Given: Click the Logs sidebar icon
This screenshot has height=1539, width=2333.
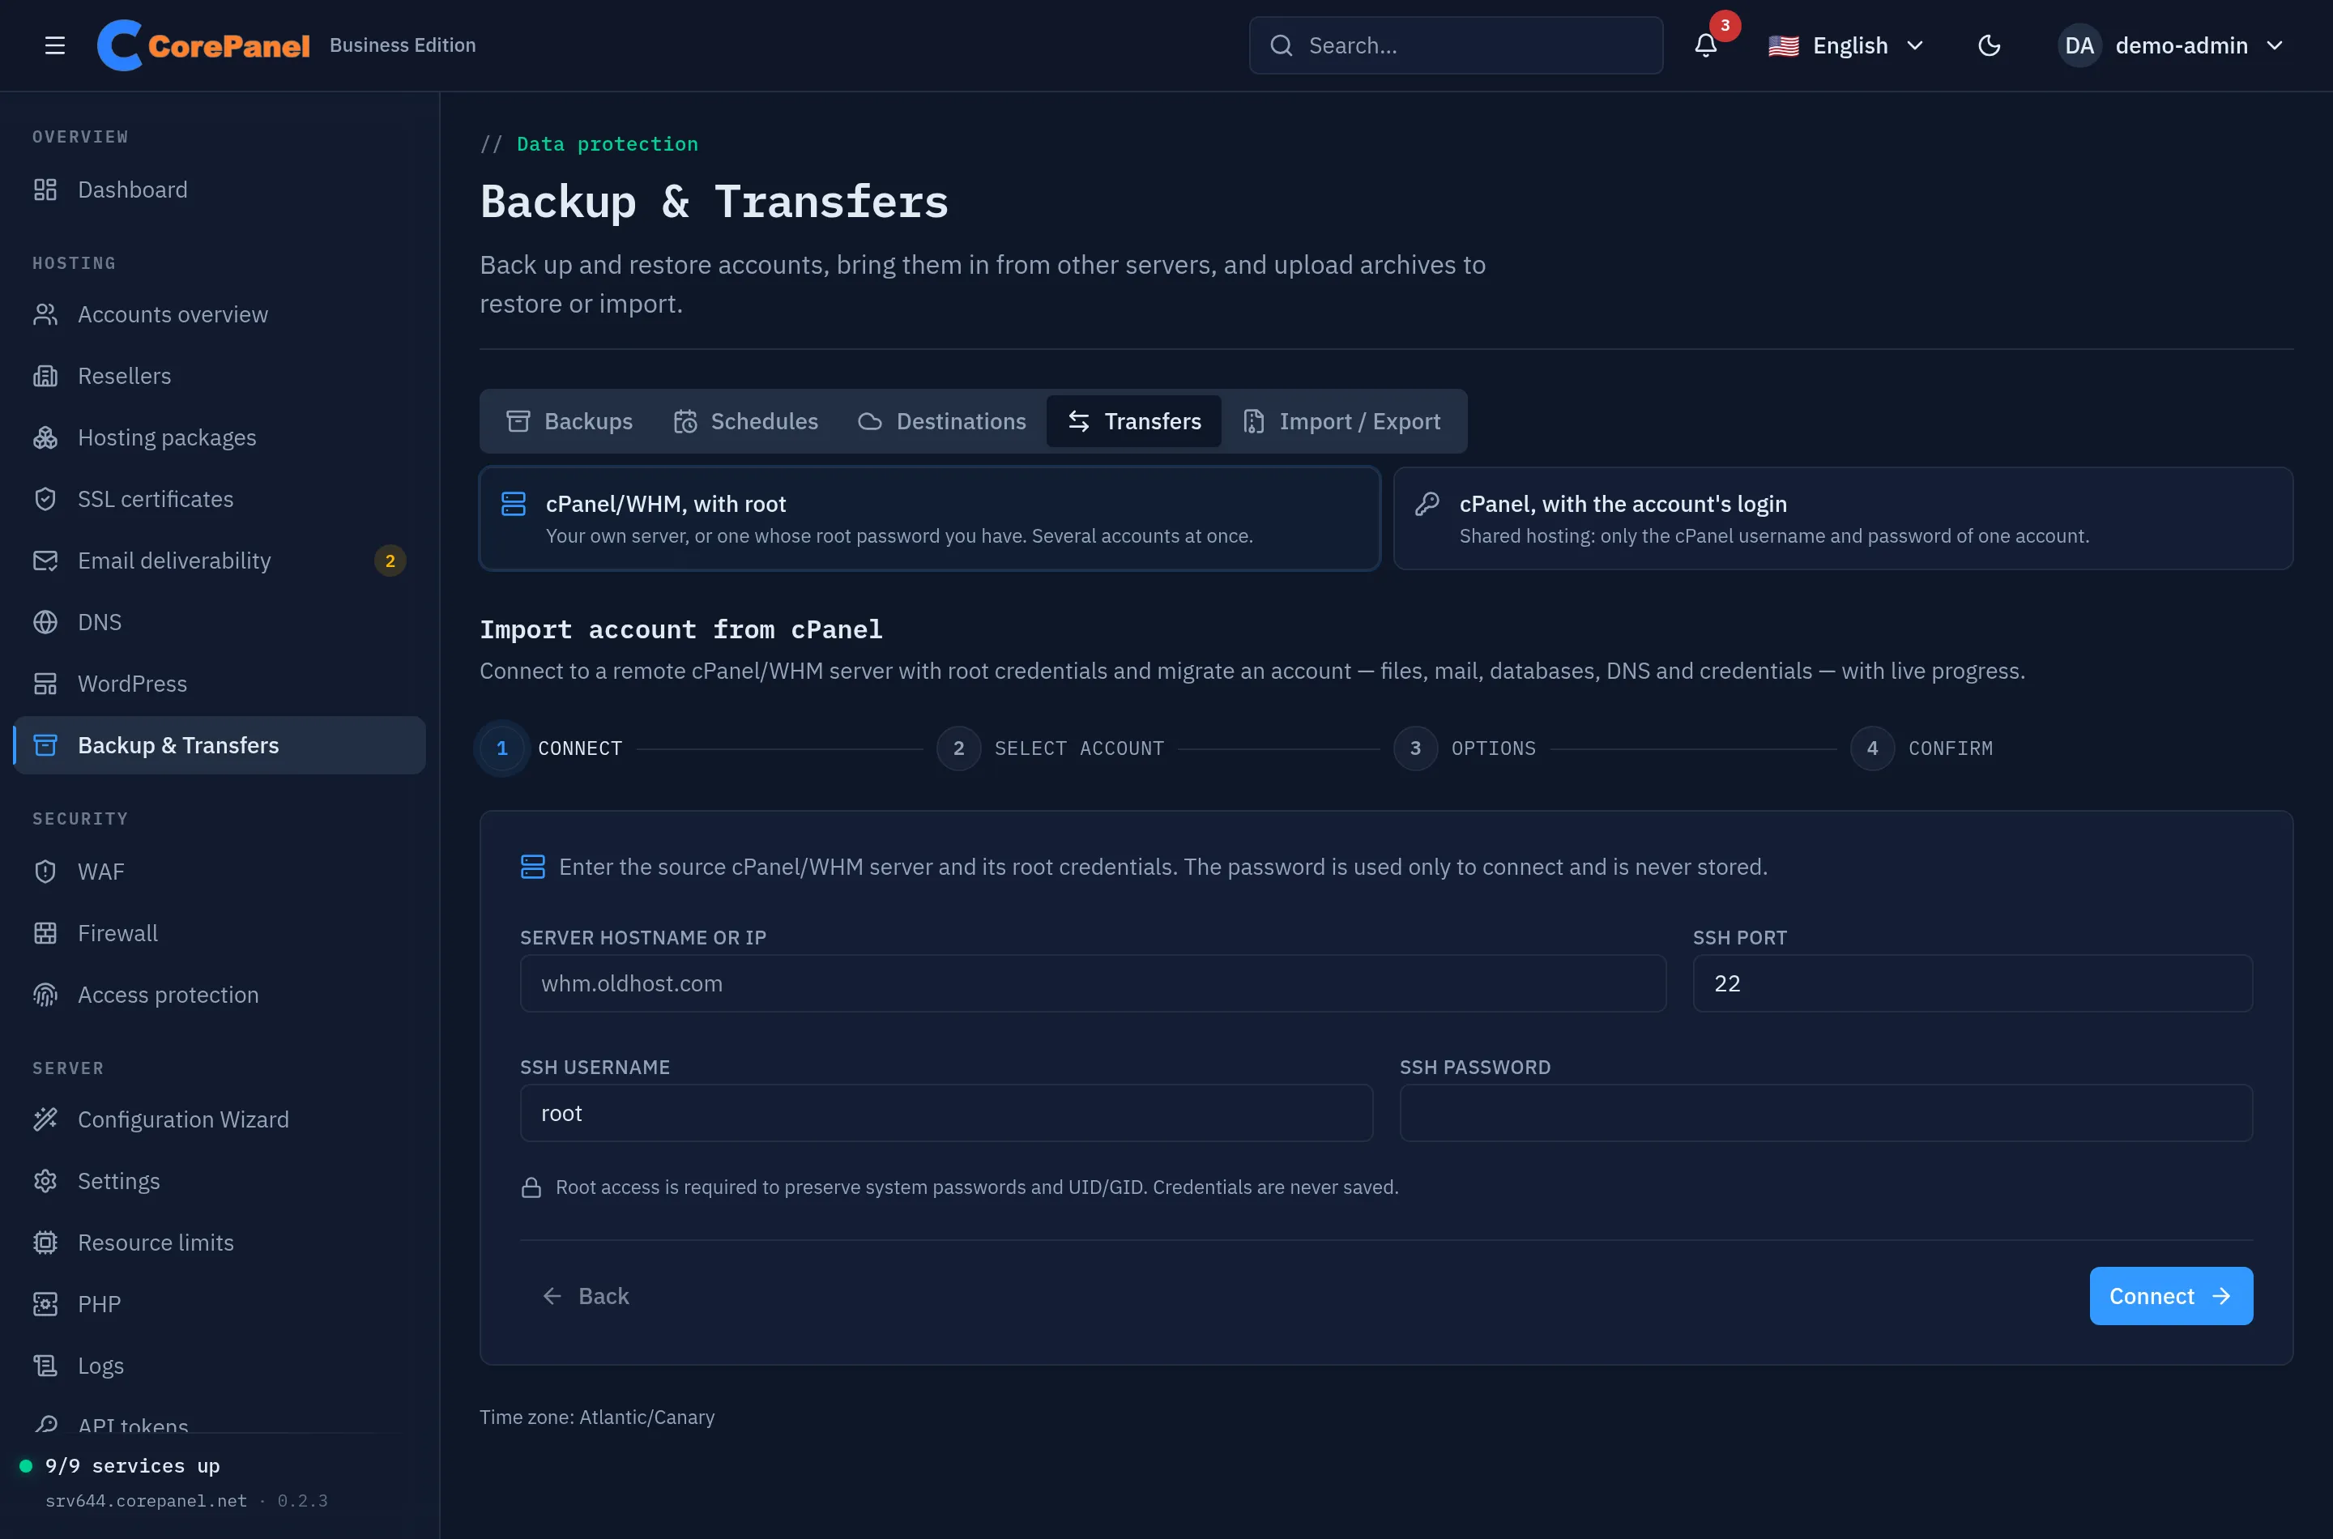Looking at the screenshot, I should (45, 1366).
